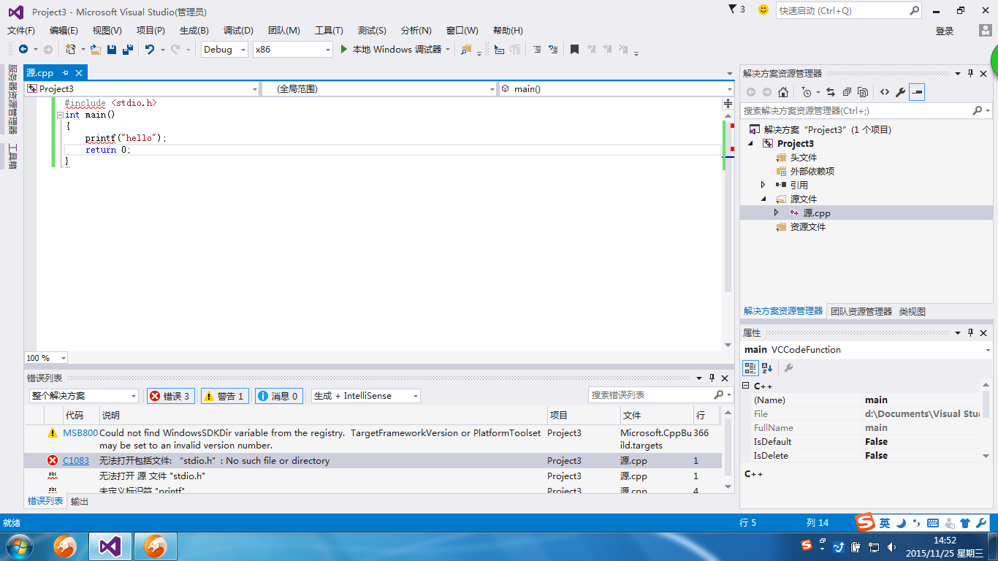Switch Properties to categorized view
Viewport: 998px width, 561px height.
pyautogui.click(x=750, y=368)
